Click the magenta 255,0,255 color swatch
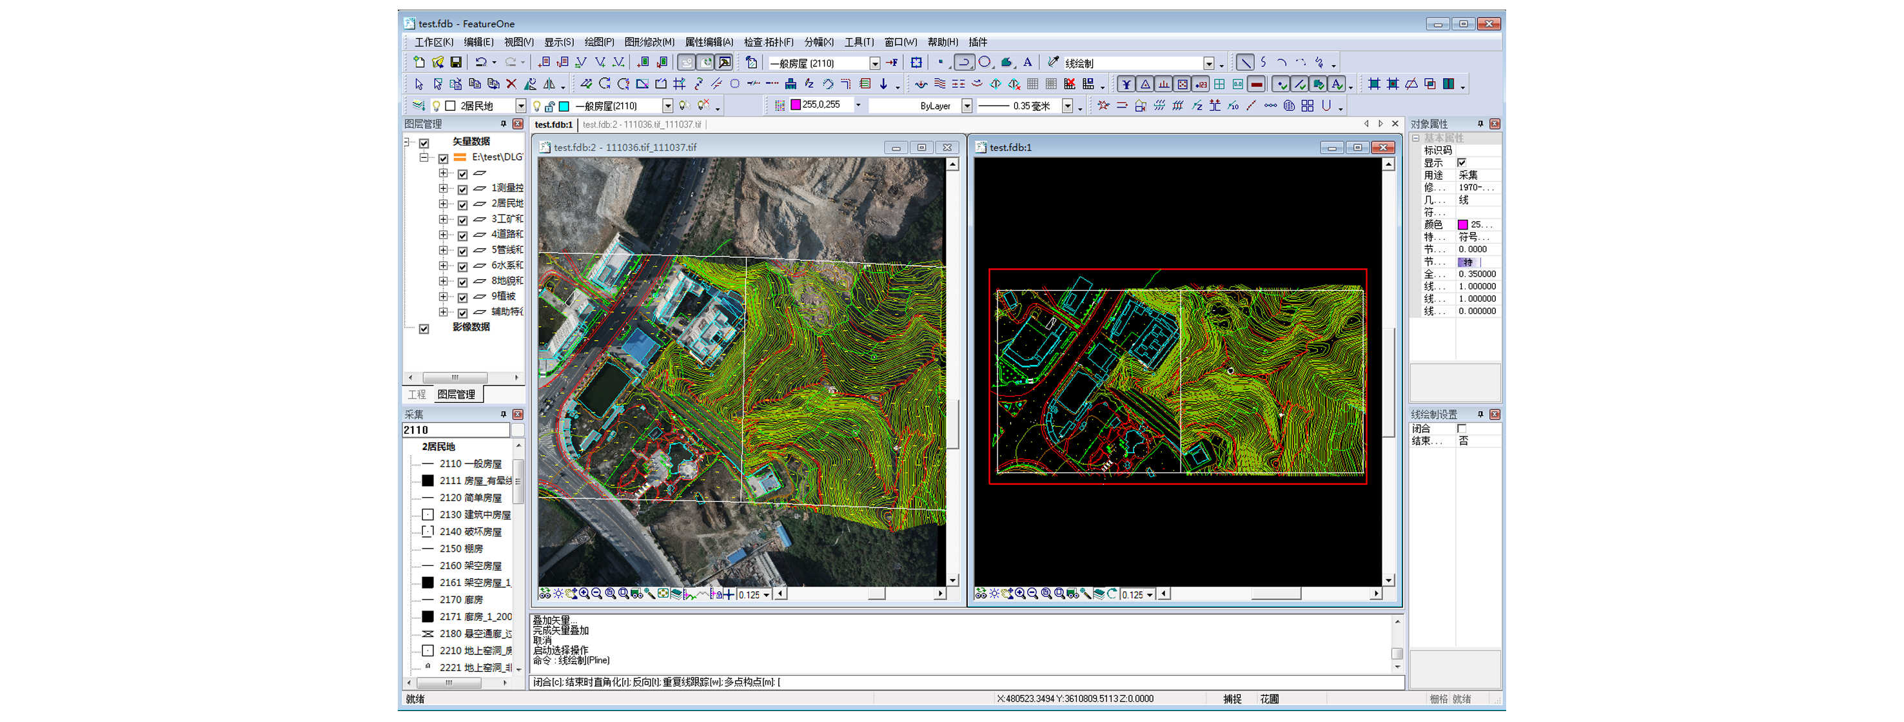Viewport: 1904px width, 722px height. click(796, 105)
